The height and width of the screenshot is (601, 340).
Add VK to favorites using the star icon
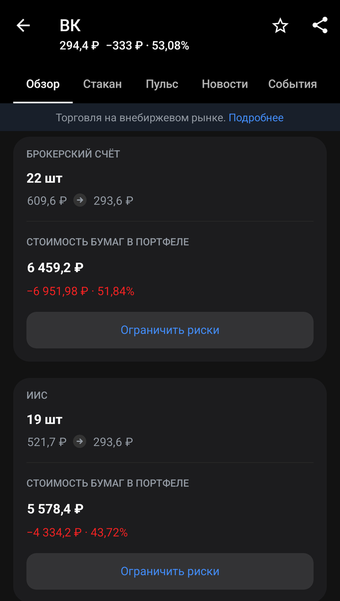point(280,26)
